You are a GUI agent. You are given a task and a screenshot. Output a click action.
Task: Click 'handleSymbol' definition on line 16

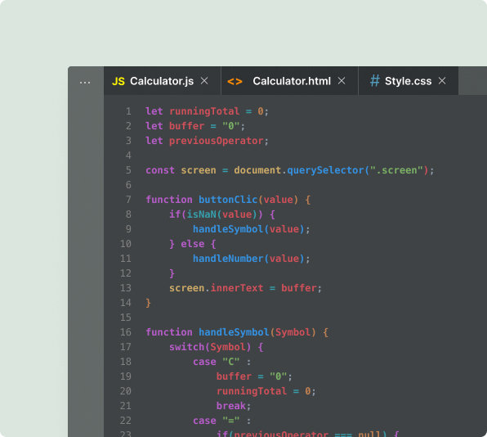(234, 332)
